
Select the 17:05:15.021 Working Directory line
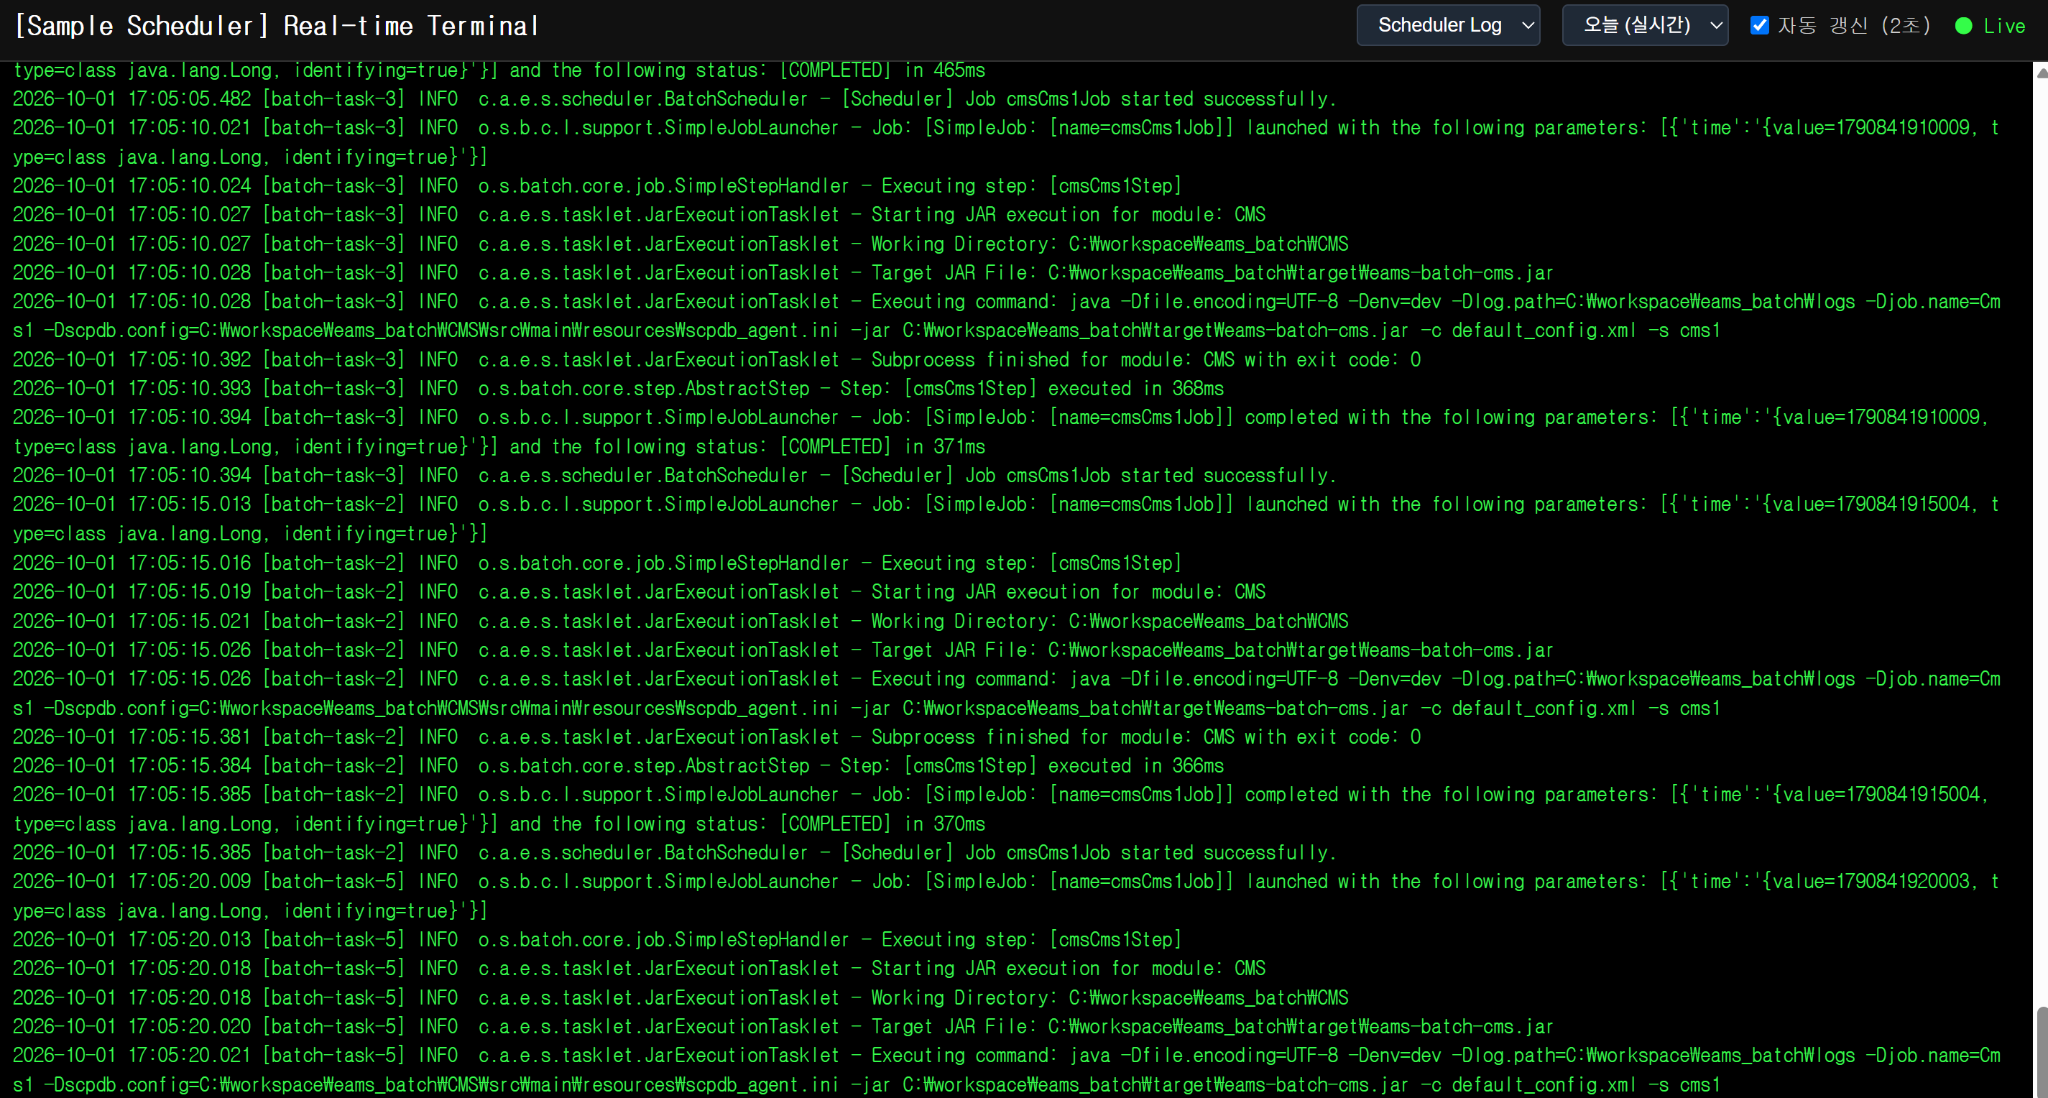681,621
